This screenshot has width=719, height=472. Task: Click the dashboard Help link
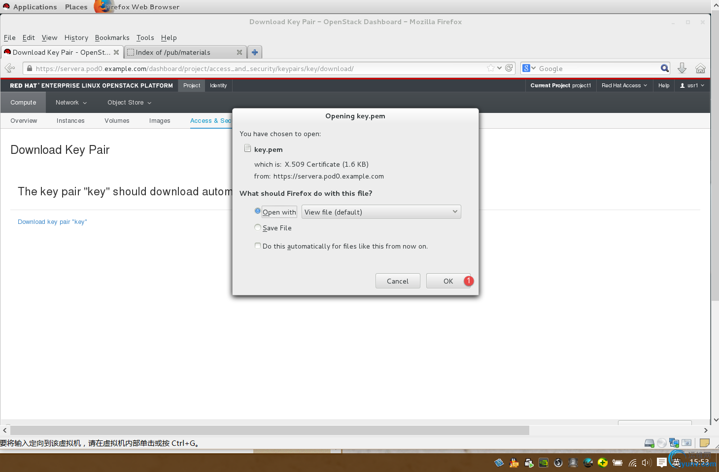(x=664, y=85)
